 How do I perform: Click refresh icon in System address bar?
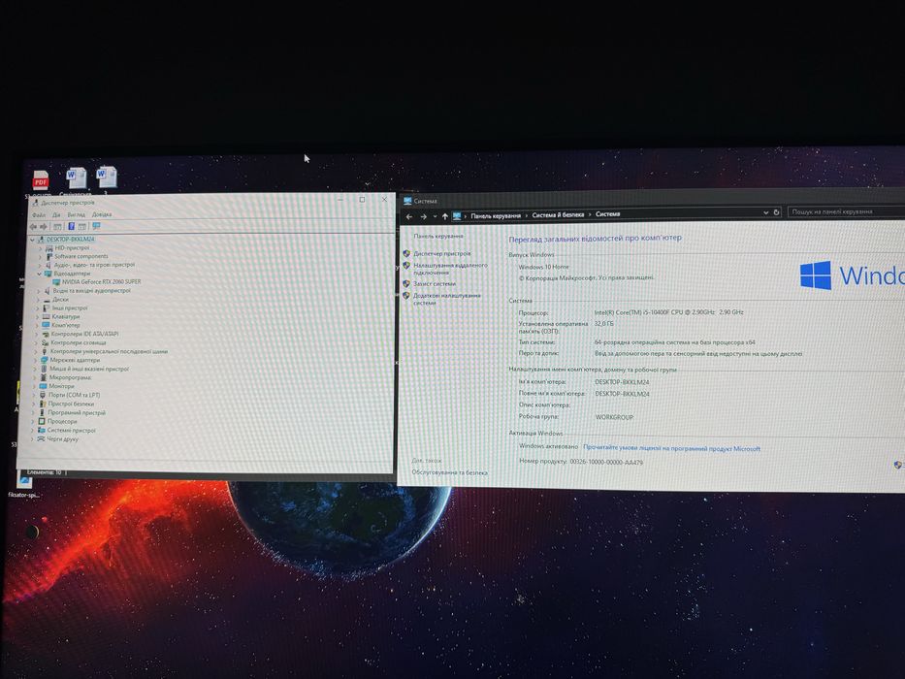pyautogui.click(x=776, y=211)
